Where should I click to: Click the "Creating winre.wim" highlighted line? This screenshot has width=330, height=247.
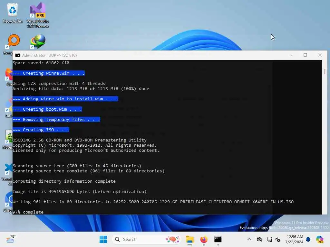[49, 73]
